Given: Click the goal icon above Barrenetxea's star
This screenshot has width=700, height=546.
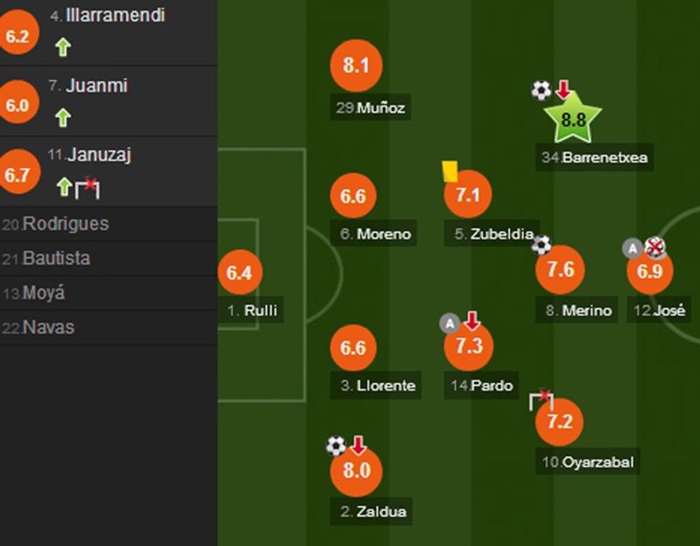Looking at the screenshot, I should pyautogui.click(x=541, y=90).
